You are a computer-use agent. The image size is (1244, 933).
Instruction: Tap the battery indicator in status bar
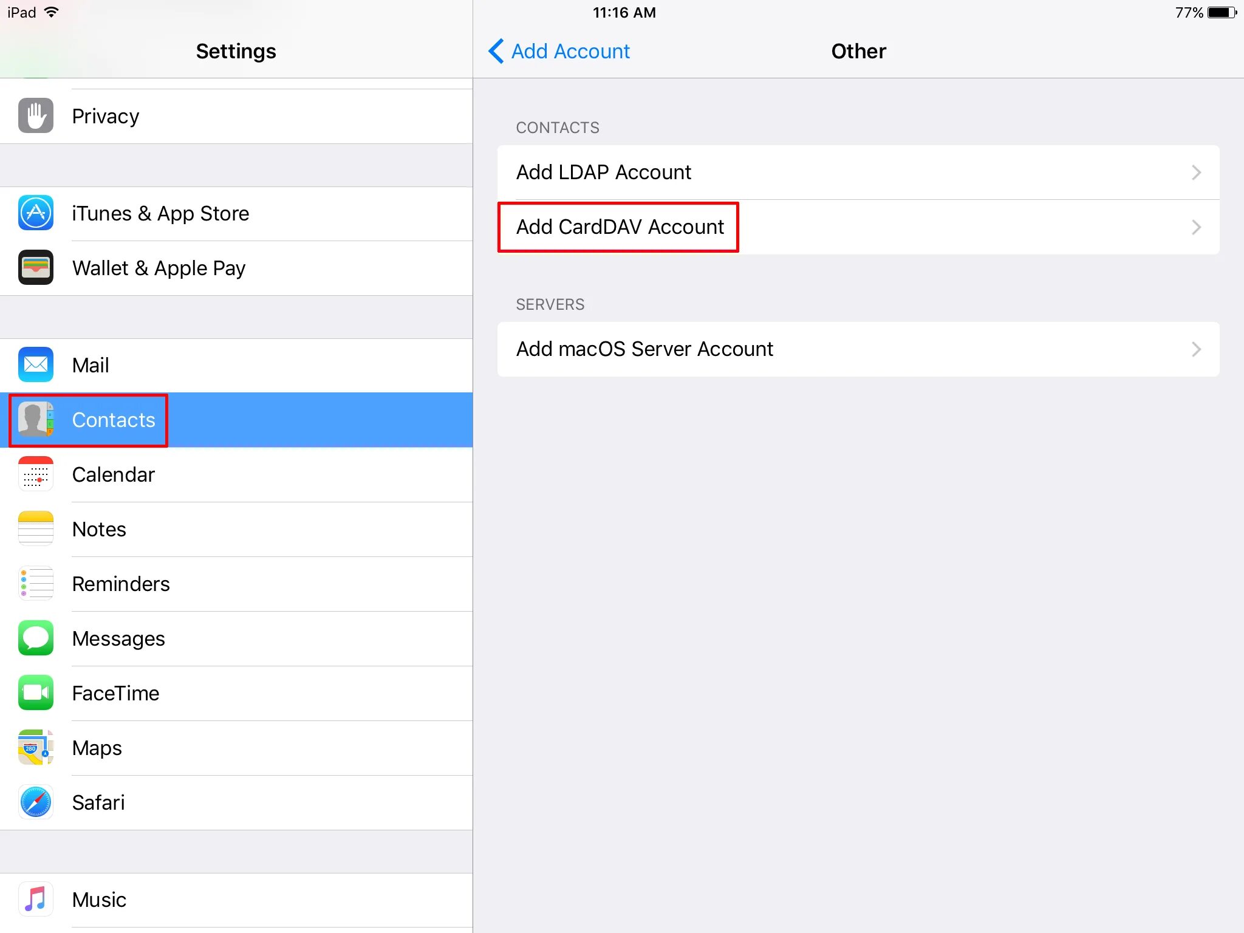1222,13
